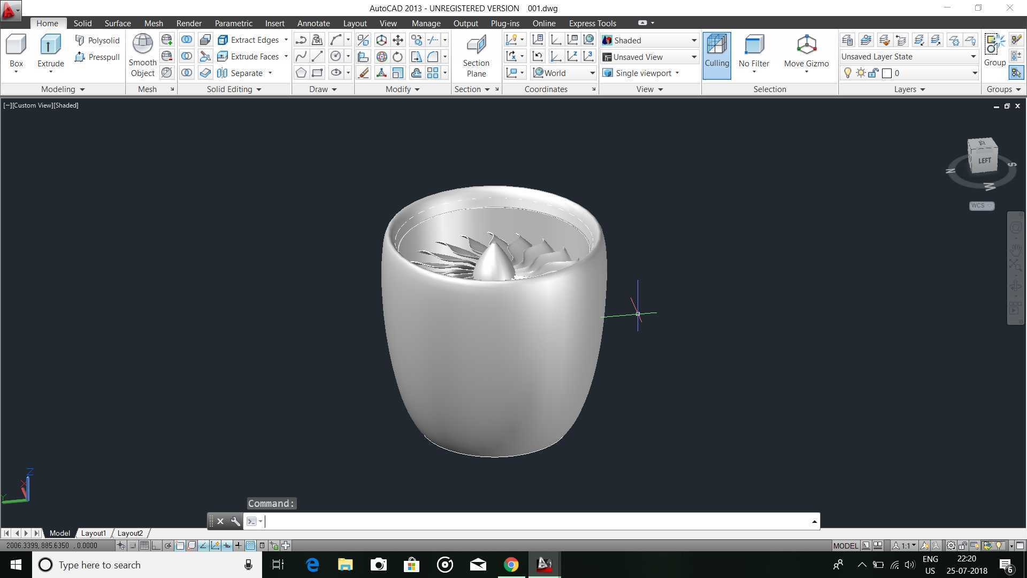Screen dimensions: 1027x578
Task: Select the Box solid tool
Action: 16,52
